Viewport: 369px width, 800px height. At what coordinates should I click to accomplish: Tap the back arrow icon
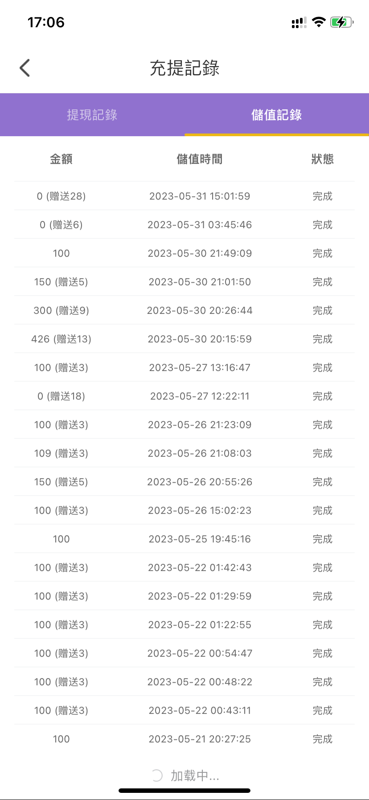coord(25,68)
